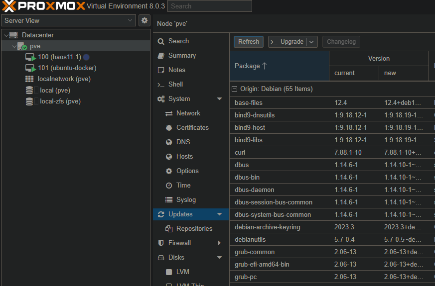Screen dimensions: 435x286
Task: Open the Shell console menu item
Action: tap(175, 85)
